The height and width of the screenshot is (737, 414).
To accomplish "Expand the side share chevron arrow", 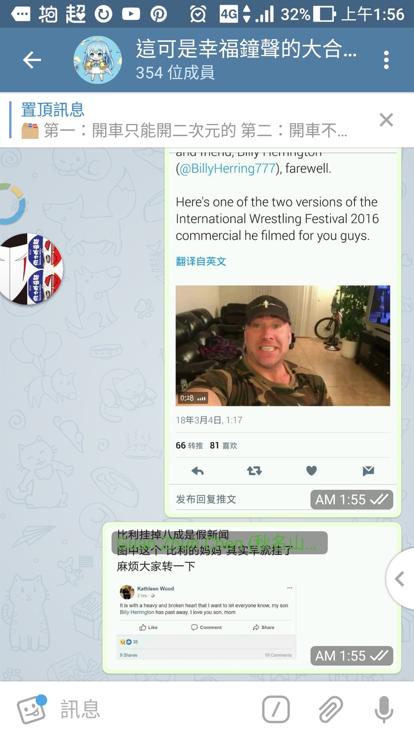I will click(400, 578).
